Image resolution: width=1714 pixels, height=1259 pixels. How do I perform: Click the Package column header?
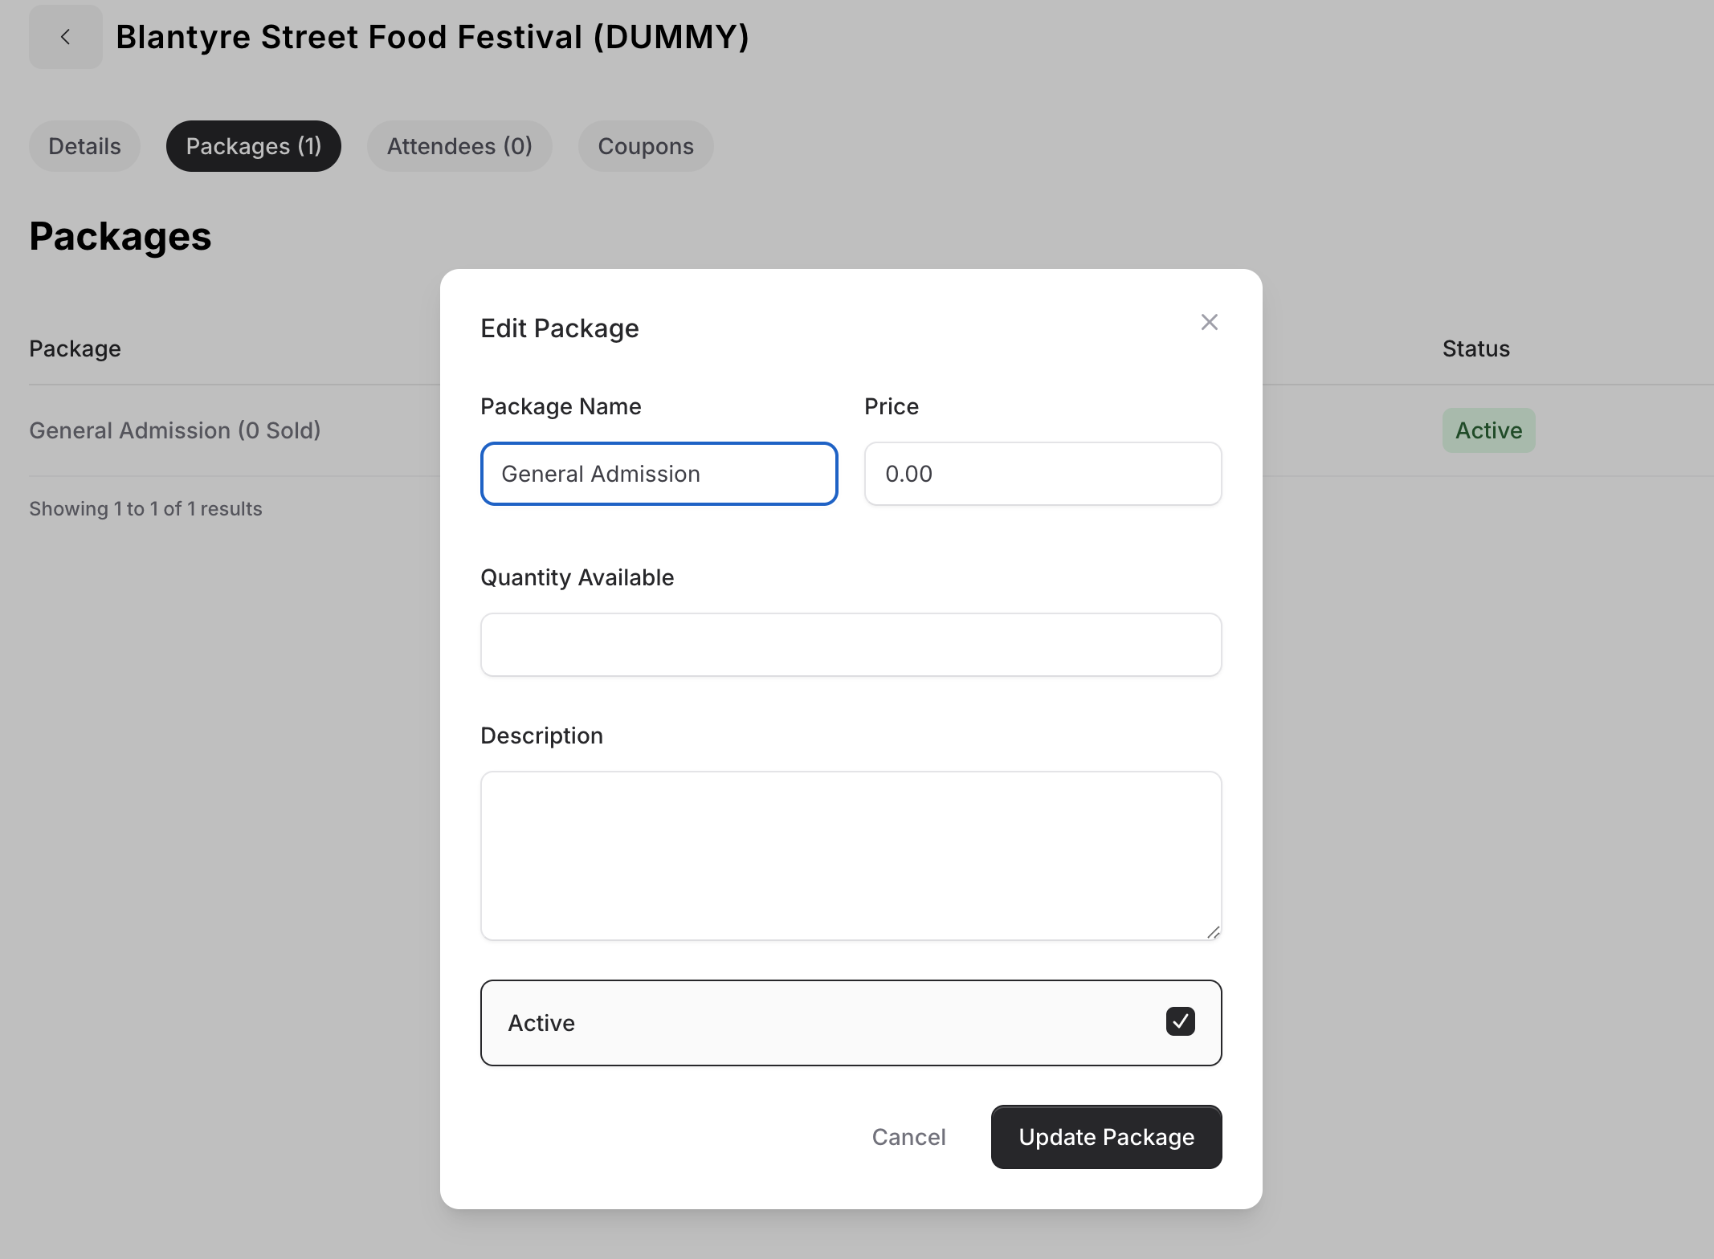pos(75,348)
